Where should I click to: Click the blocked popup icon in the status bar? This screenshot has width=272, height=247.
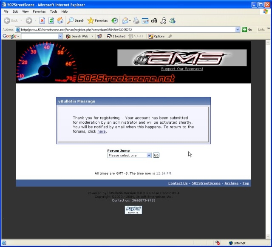(x=217, y=243)
